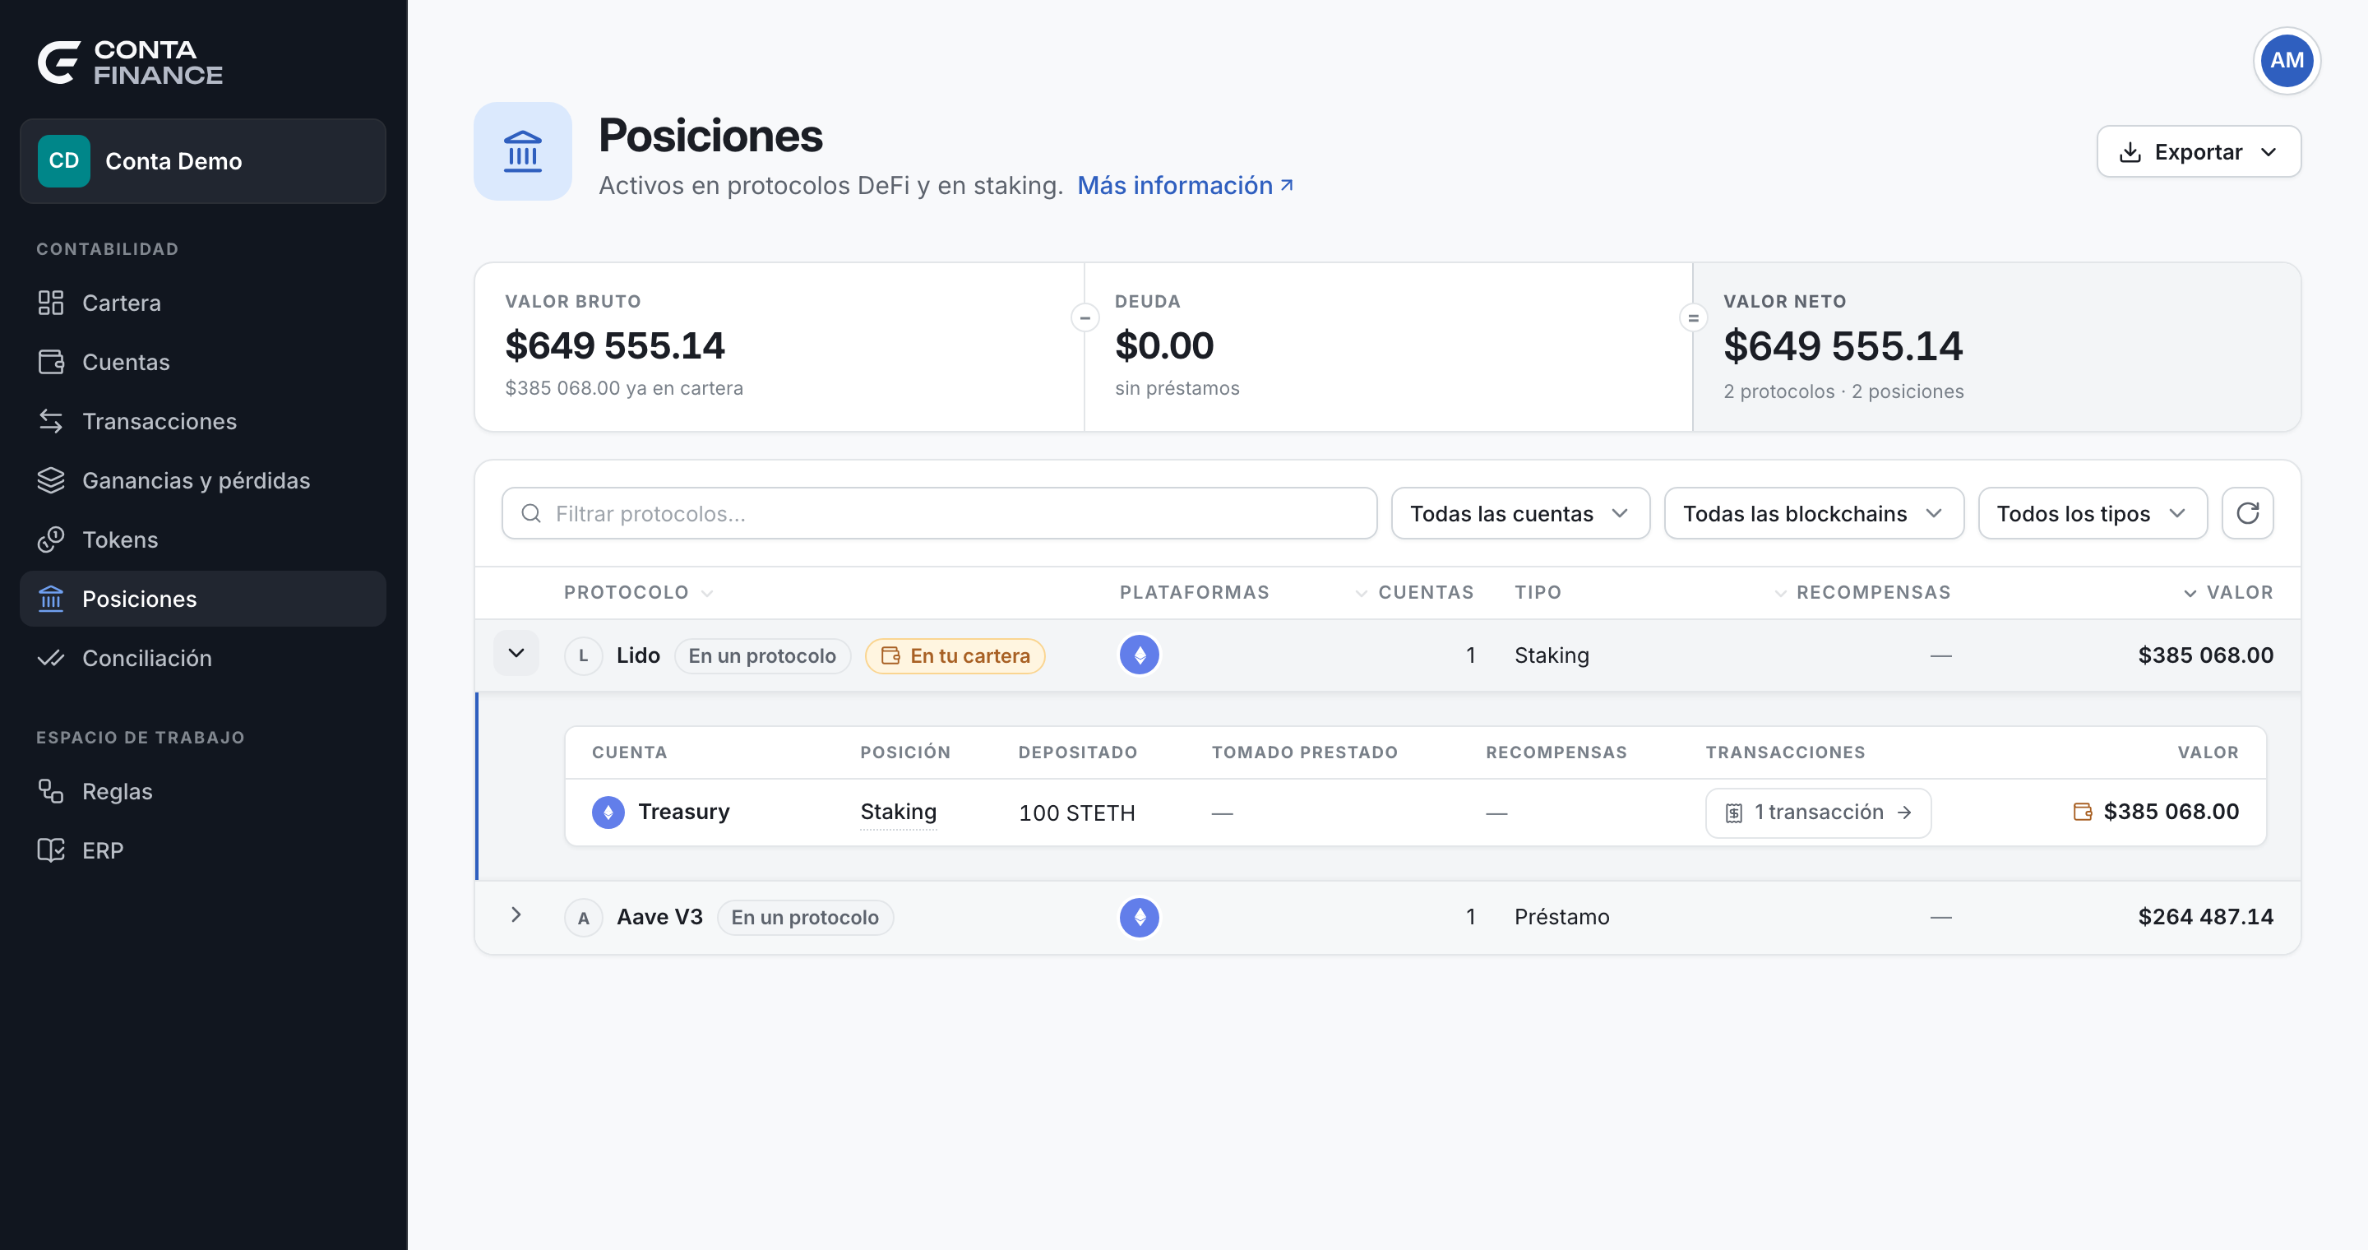Viewport: 2368px width, 1250px height.
Task: Open Cartera in the sidebar
Action: (202, 303)
